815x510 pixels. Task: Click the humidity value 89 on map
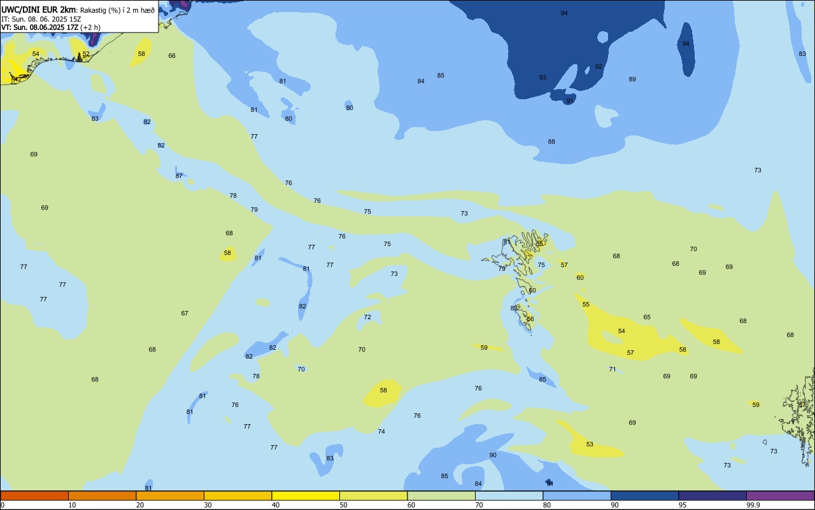[632, 79]
